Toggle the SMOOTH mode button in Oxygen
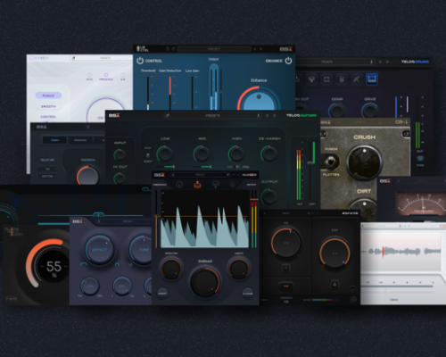The image size is (446, 357). [48, 106]
